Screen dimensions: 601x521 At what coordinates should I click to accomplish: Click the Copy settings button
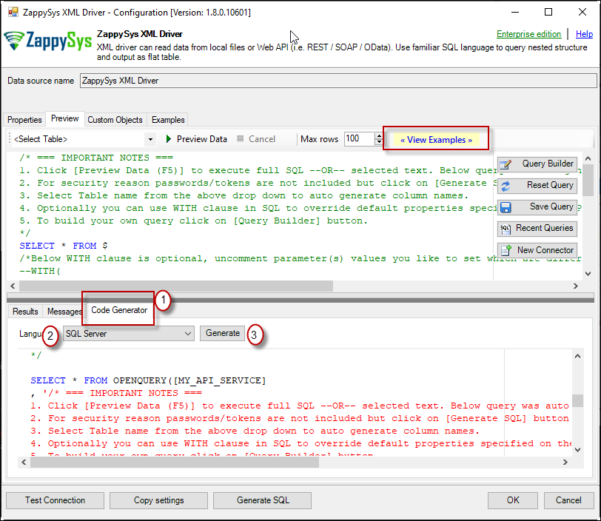click(x=158, y=500)
